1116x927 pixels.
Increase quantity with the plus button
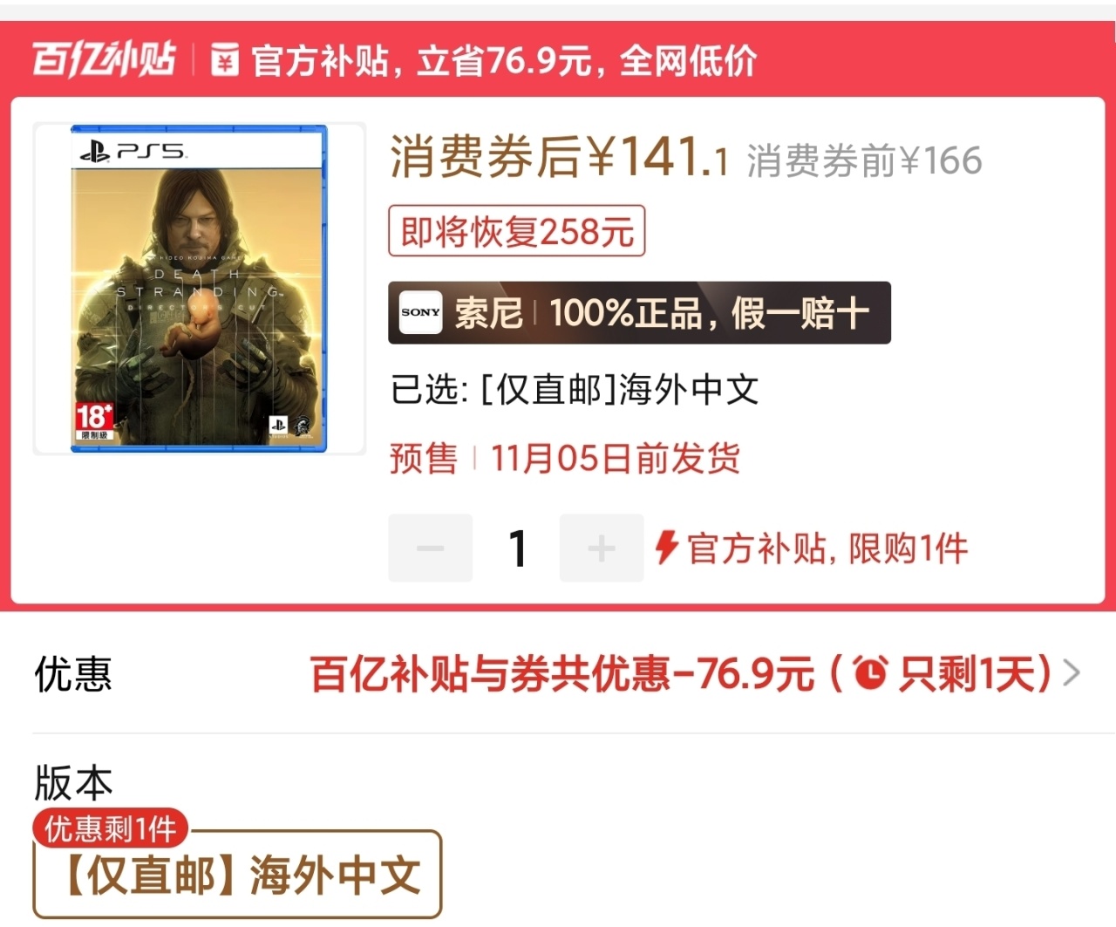(602, 548)
